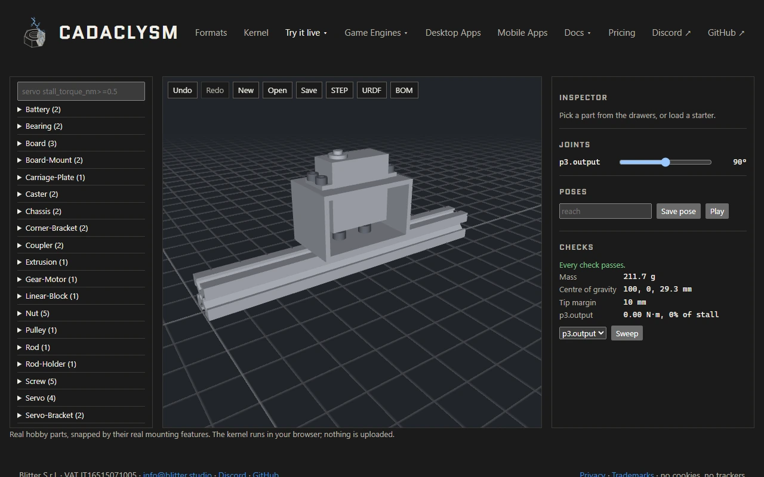Expand the Extrusion (1) drawer
This screenshot has height=477, width=764.
[81, 262]
